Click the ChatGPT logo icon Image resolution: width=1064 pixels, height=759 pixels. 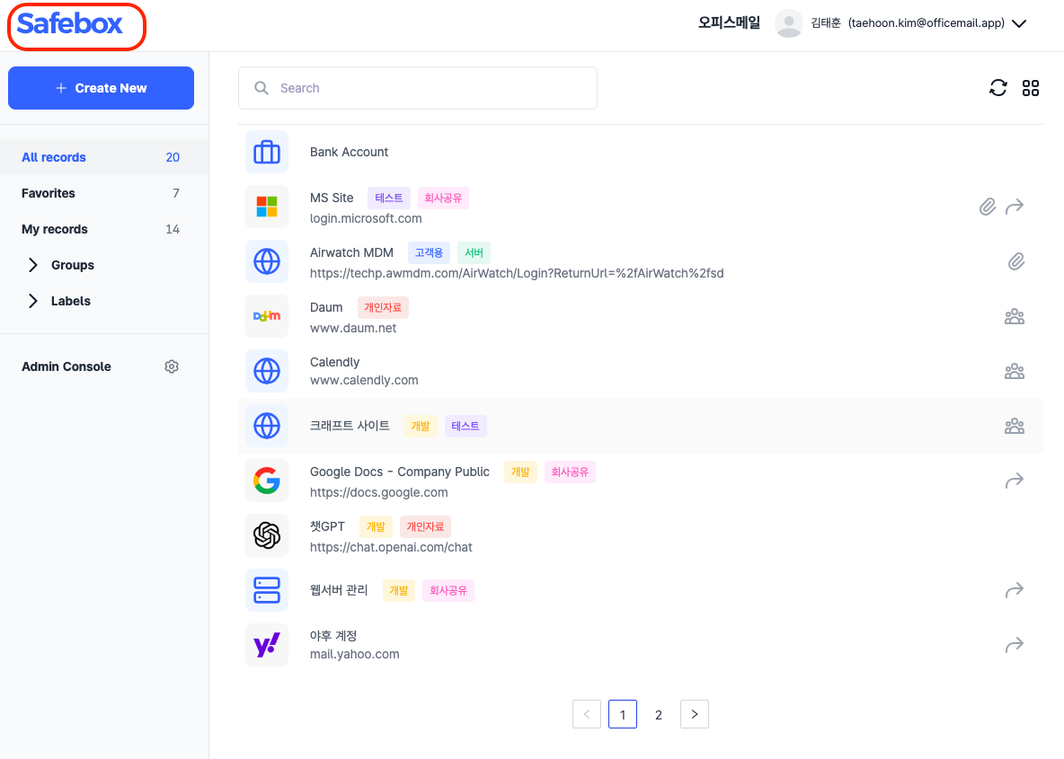pos(267,536)
